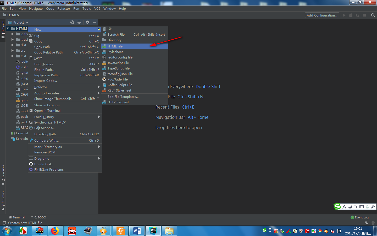
Task: Choose Edit File Templates...
Action: click(x=135, y=97)
